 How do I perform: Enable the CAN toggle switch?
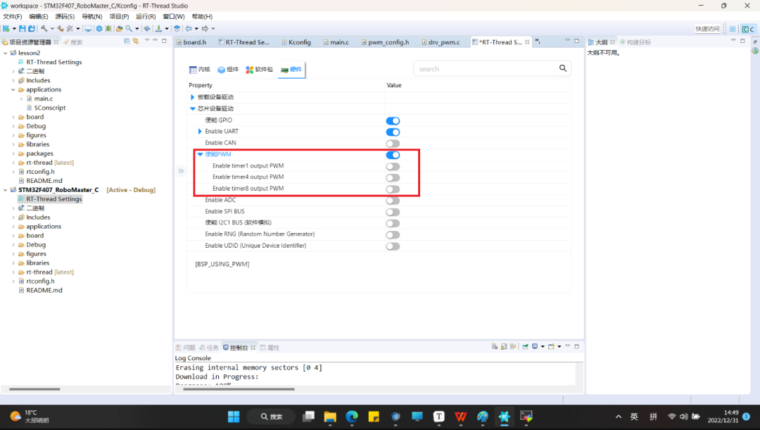[393, 143]
